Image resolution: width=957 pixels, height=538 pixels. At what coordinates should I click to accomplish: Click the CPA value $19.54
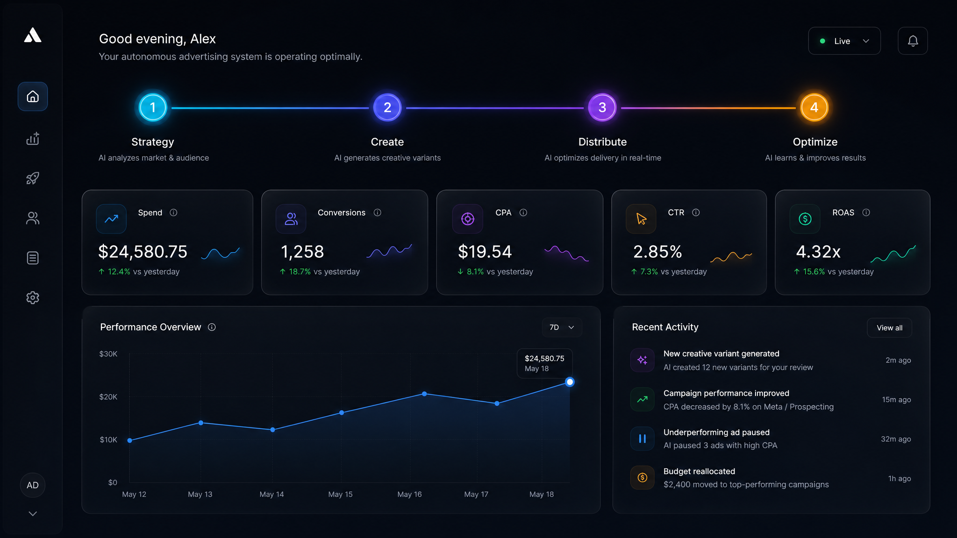coord(485,252)
